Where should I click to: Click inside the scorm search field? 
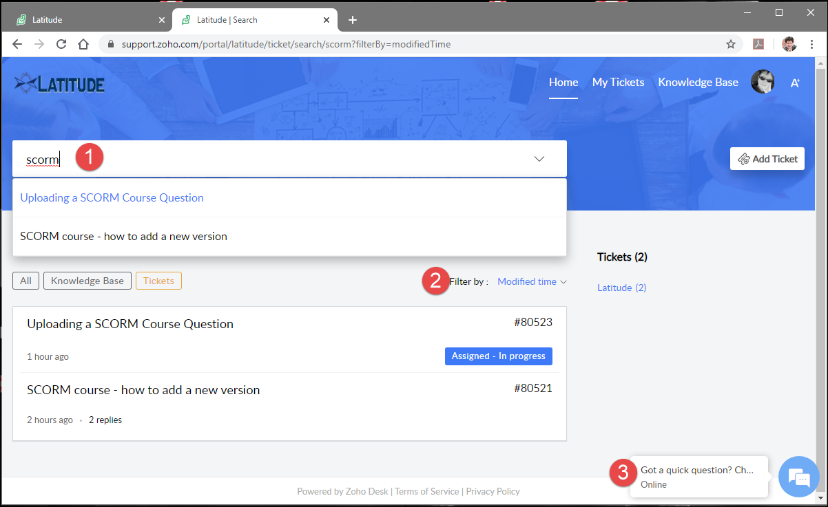pyautogui.click(x=276, y=160)
